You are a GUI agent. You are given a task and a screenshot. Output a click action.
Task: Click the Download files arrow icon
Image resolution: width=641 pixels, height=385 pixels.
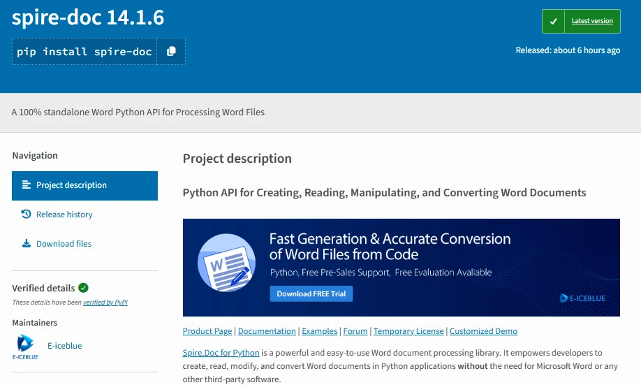tap(27, 244)
